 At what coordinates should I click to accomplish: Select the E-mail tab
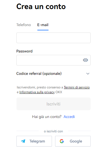tap(43, 25)
